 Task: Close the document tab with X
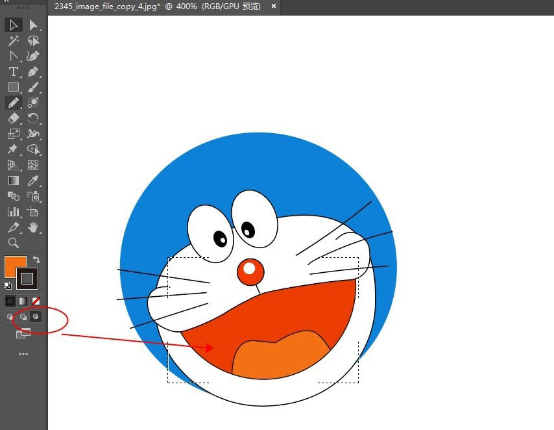point(274,6)
